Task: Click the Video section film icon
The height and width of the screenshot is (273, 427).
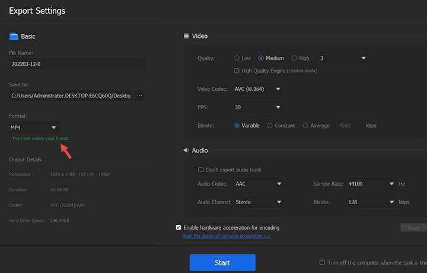Action: click(x=187, y=36)
